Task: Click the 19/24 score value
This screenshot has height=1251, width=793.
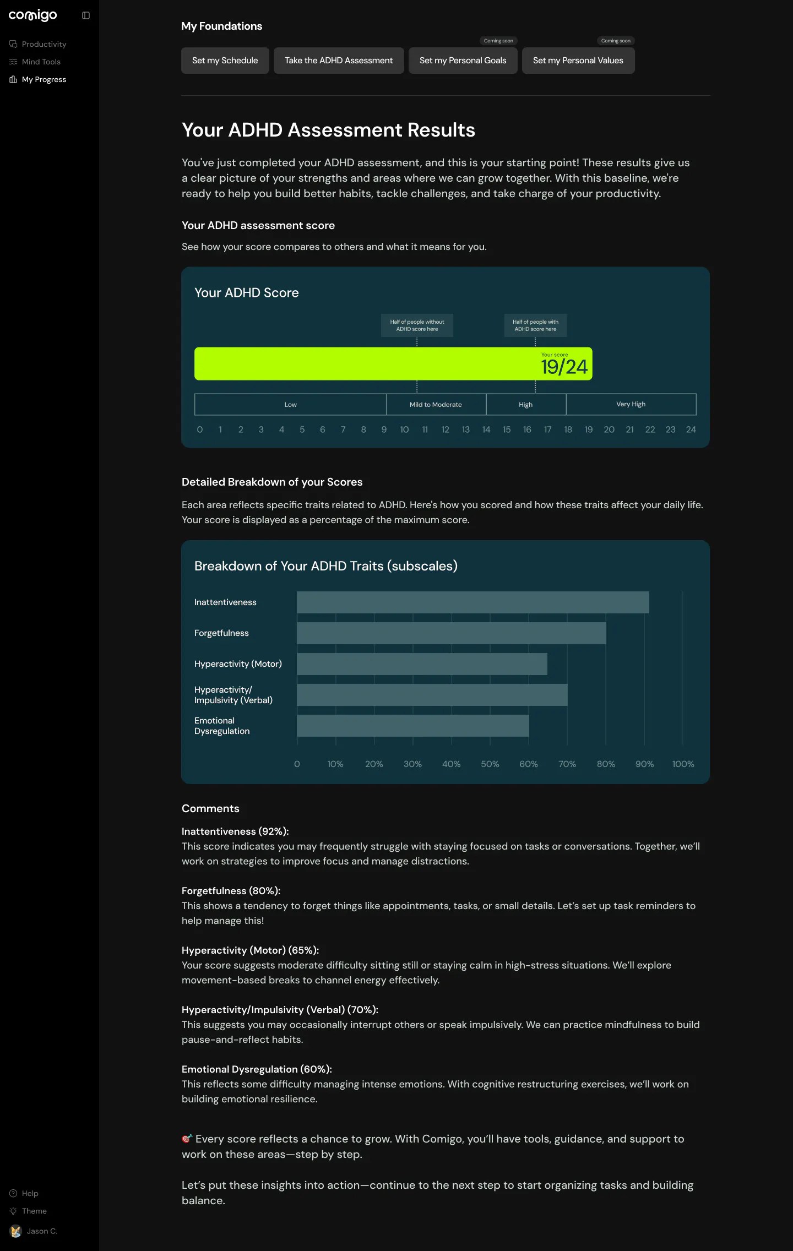Action: click(x=564, y=367)
